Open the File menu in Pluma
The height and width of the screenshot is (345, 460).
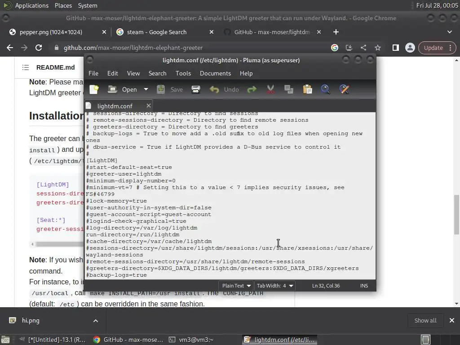pyautogui.click(x=93, y=73)
